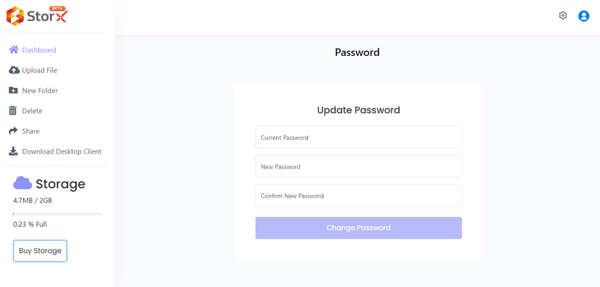Click into the New Password field
This screenshot has height=287, width=600.
[x=358, y=166]
